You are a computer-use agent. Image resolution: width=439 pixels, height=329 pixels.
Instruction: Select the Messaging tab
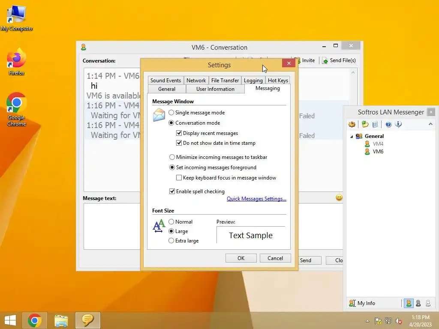pos(268,88)
